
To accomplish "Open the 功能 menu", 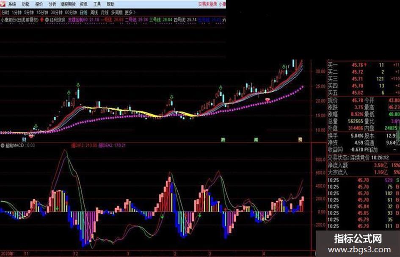I will [25, 4].
